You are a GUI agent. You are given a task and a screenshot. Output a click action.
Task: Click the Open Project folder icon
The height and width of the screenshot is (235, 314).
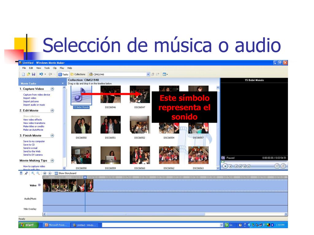pos(29,74)
